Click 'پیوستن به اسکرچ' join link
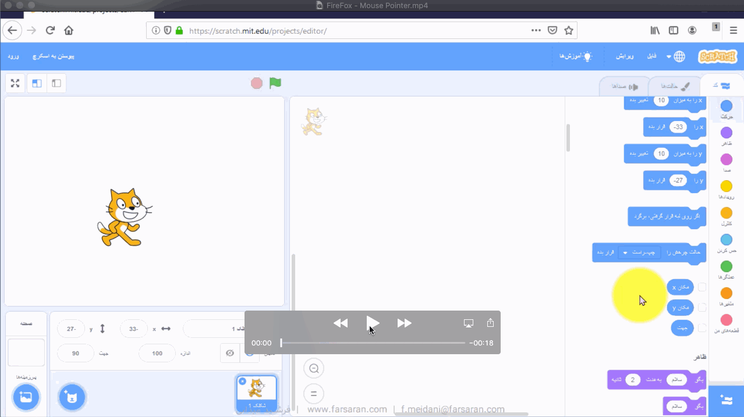Viewport: 744px width, 417px height. tap(54, 56)
